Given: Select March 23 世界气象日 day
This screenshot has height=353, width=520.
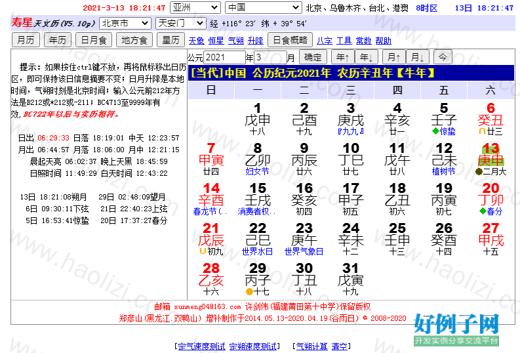Looking at the screenshot, I should coord(304,239).
